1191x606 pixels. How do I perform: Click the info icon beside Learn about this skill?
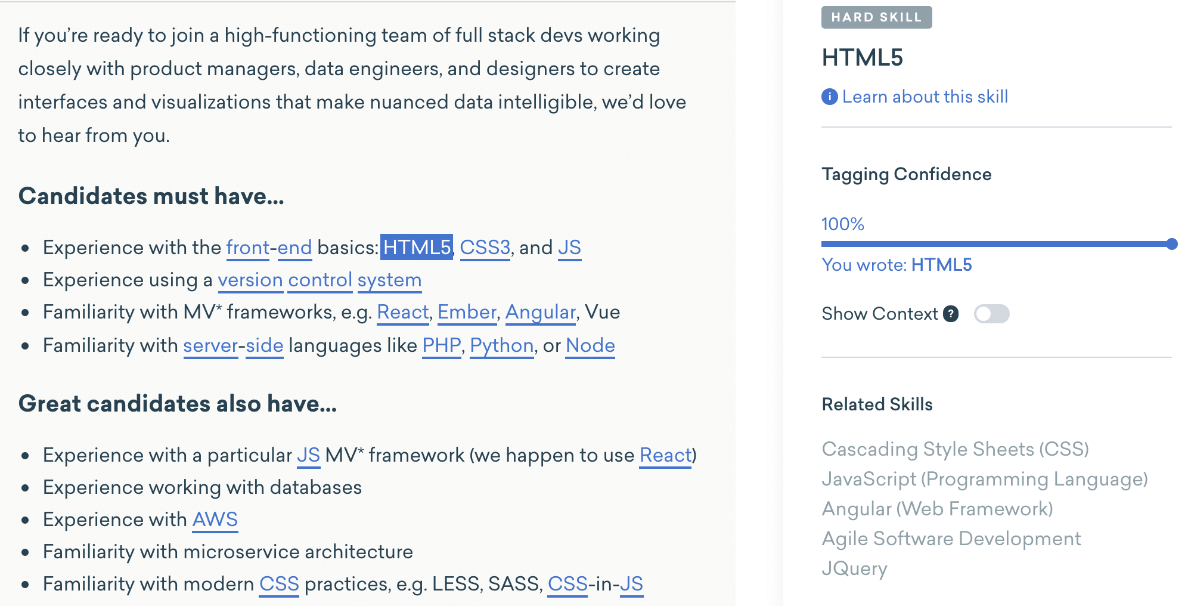click(829, 97)
